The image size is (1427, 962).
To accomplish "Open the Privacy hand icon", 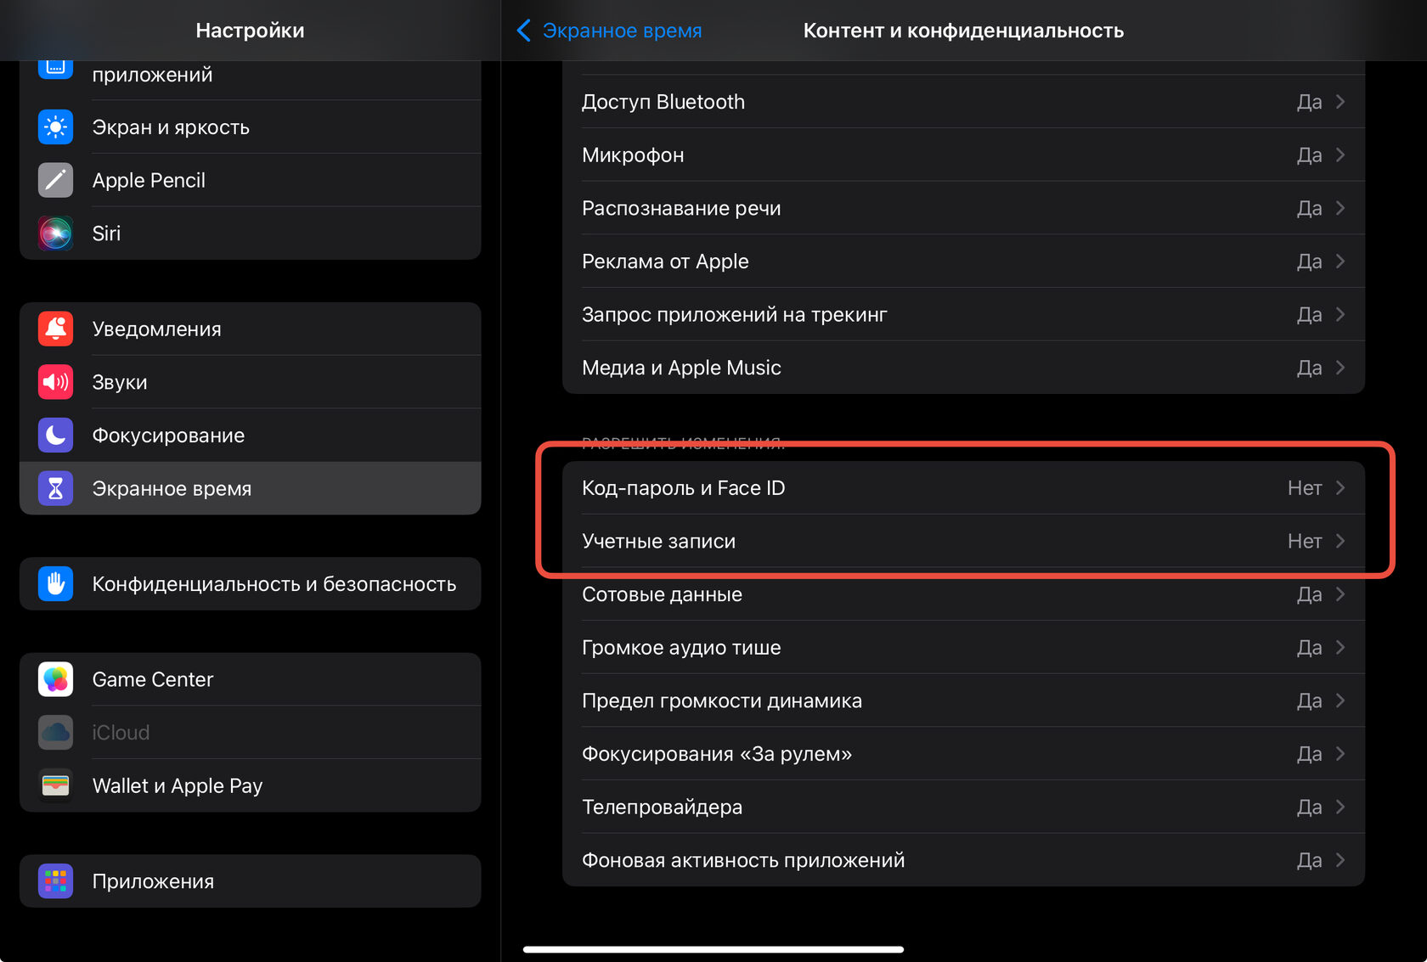I will click(x=55, y=584).
